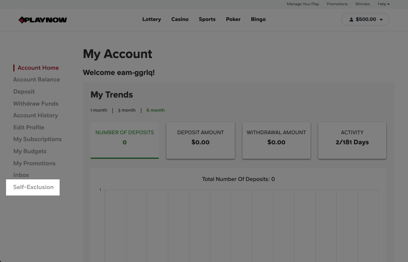
Task: Click the Manage Your Play link
Action: click(303, 4)
